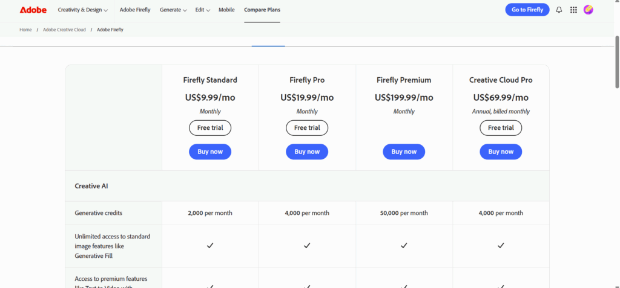Image resolution: width=620 pixels, height=288 pixels.
Task: Start Free trial for Creative Cloud Pro
Action: pos(501,128)
